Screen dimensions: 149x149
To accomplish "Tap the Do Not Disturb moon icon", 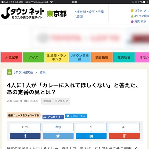I will [133, 2].
